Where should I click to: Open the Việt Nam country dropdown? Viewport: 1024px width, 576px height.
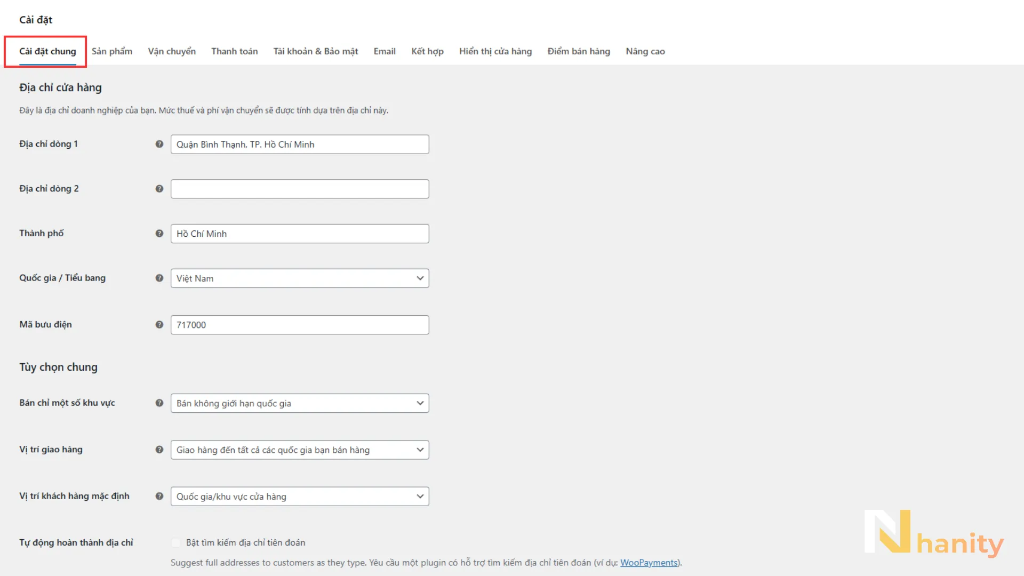point(300,278)
